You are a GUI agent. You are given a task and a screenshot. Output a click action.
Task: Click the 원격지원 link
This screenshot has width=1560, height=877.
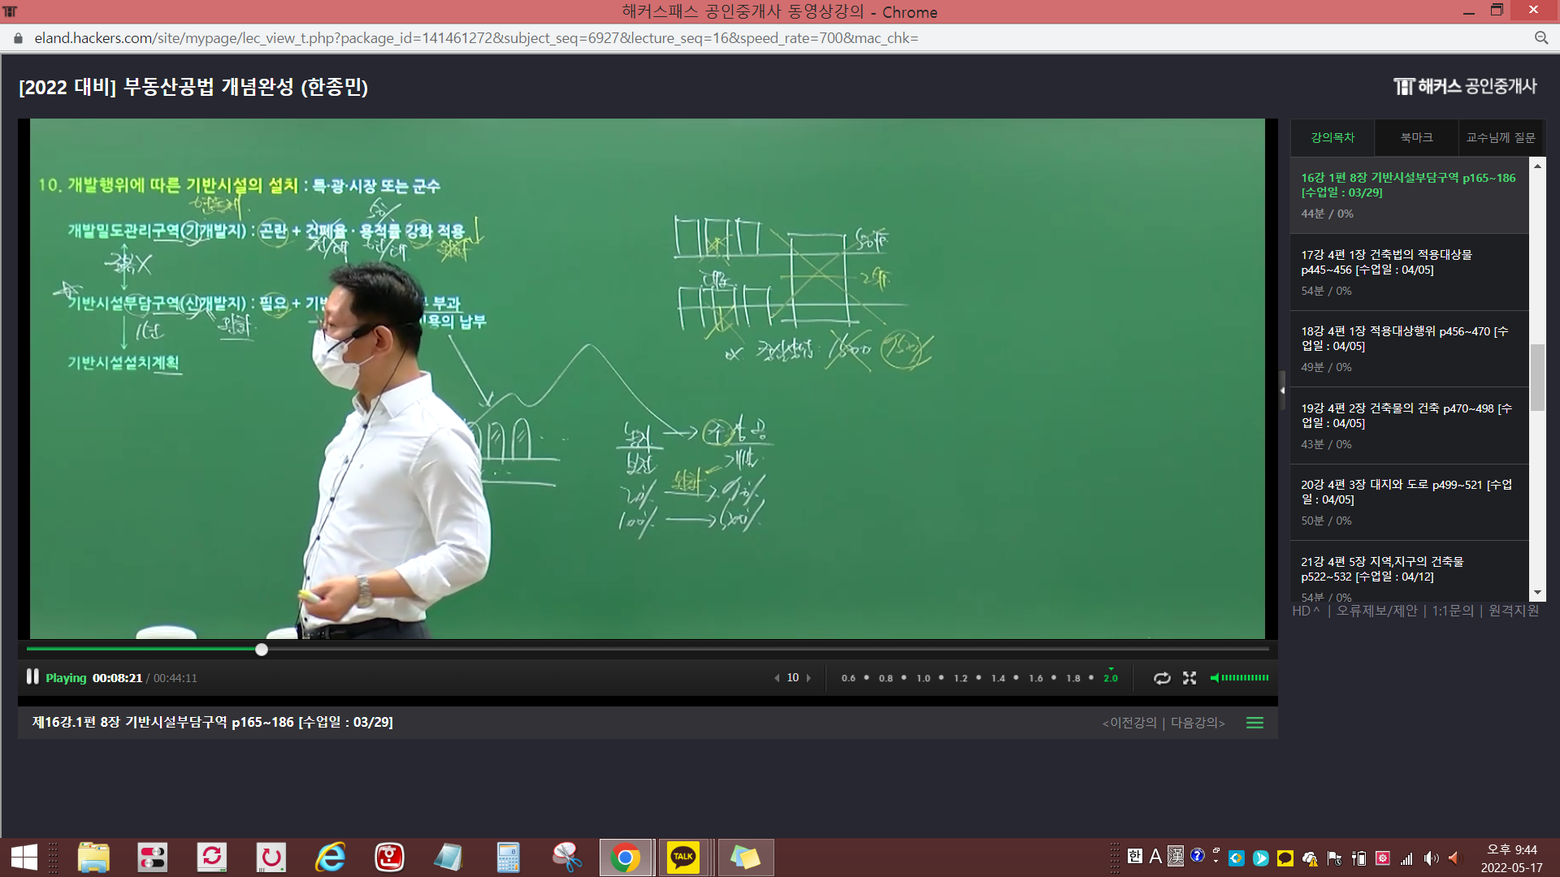(1513, 611)
